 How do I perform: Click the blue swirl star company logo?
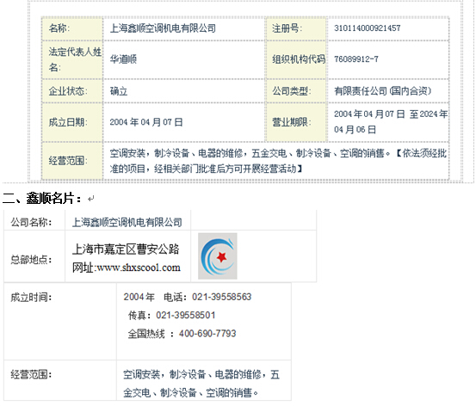pos(218,256)
